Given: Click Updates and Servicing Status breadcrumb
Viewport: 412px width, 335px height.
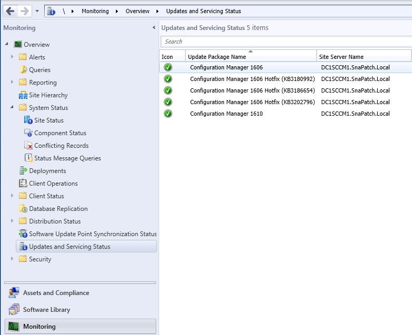Looking at the screenshot, I should coord(203,11).
